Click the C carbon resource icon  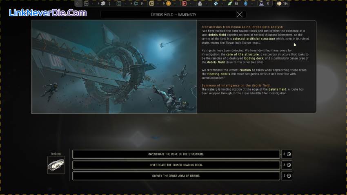click(119, 4)
